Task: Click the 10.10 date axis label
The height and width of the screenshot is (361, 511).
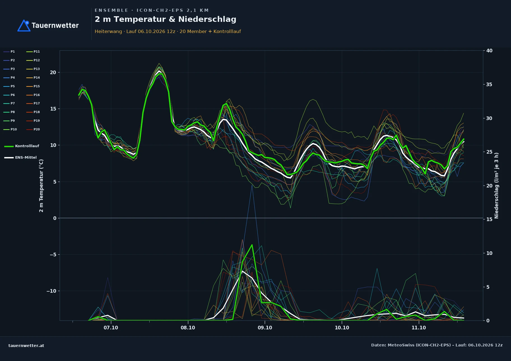Action: [x=342, y=328]
